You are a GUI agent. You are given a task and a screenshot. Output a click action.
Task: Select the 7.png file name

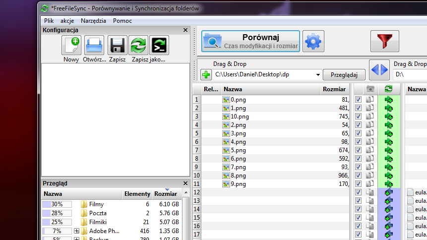click(x=238, y=167)
